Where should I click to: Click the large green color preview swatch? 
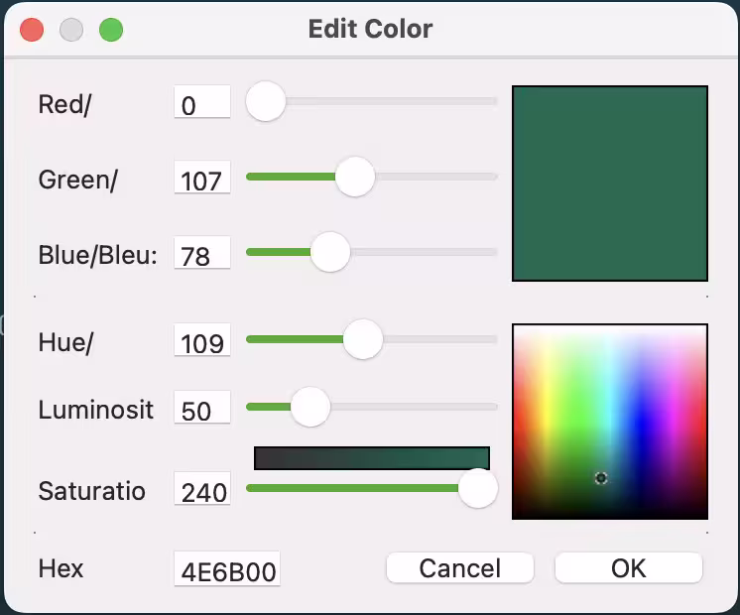pos(610,184)
